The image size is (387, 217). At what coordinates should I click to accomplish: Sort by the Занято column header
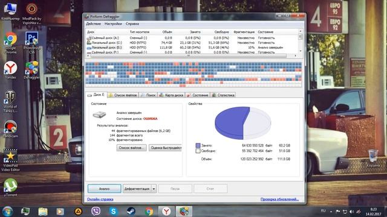point(195,32)
